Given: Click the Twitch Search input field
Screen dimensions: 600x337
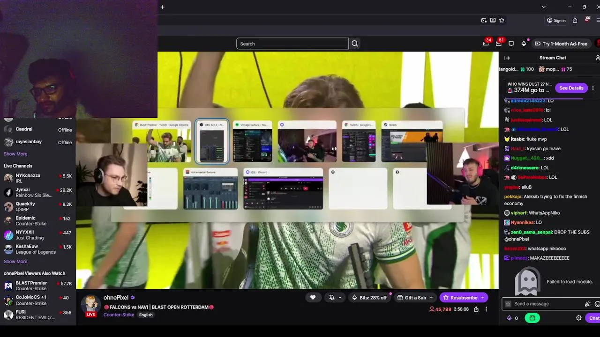Looking at the screenshot, I should click(292, 44).
